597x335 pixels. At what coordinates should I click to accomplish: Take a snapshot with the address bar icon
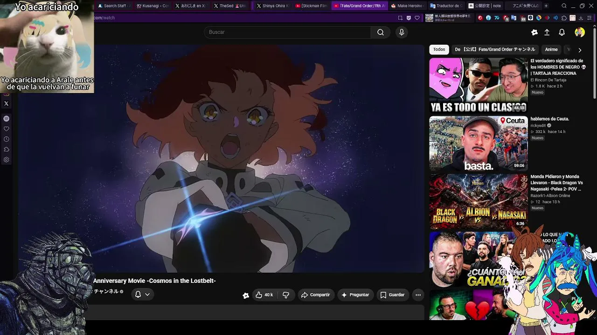[x=400, y=18]
